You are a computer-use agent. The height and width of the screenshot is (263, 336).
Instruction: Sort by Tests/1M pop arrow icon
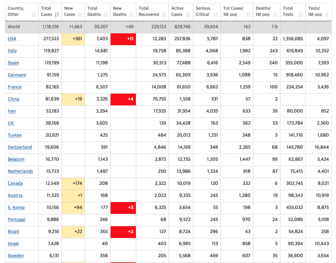click(x=326, y=15)
